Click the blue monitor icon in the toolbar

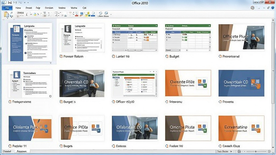coord(81,14)
